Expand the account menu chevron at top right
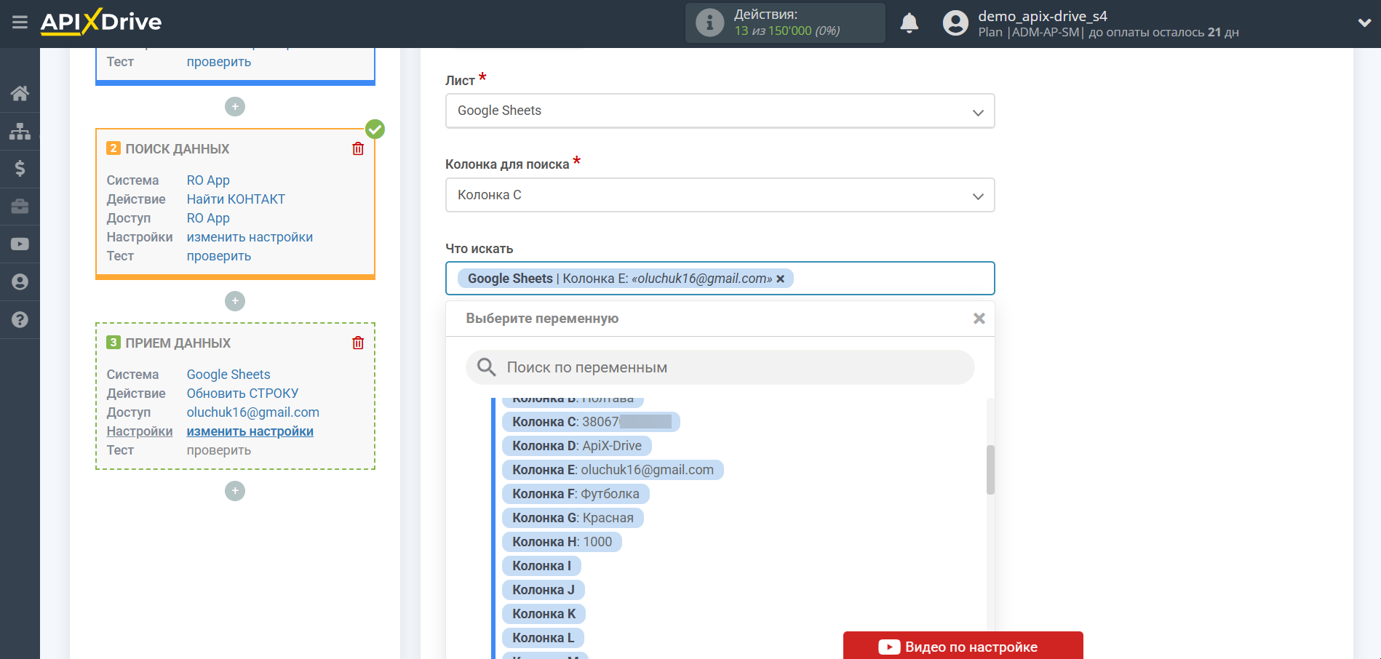Image resolution: width=1381 pixels, height=659 pixels. click(x=1364, y=23)
